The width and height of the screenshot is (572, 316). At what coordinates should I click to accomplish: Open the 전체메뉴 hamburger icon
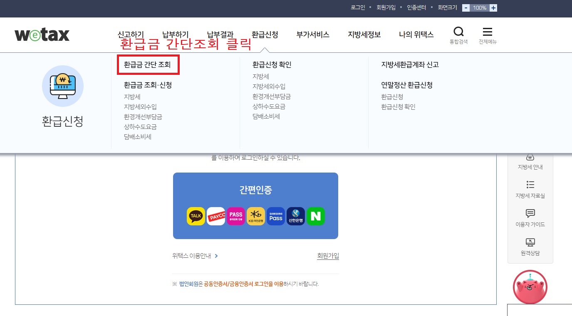tap(488, 32)
